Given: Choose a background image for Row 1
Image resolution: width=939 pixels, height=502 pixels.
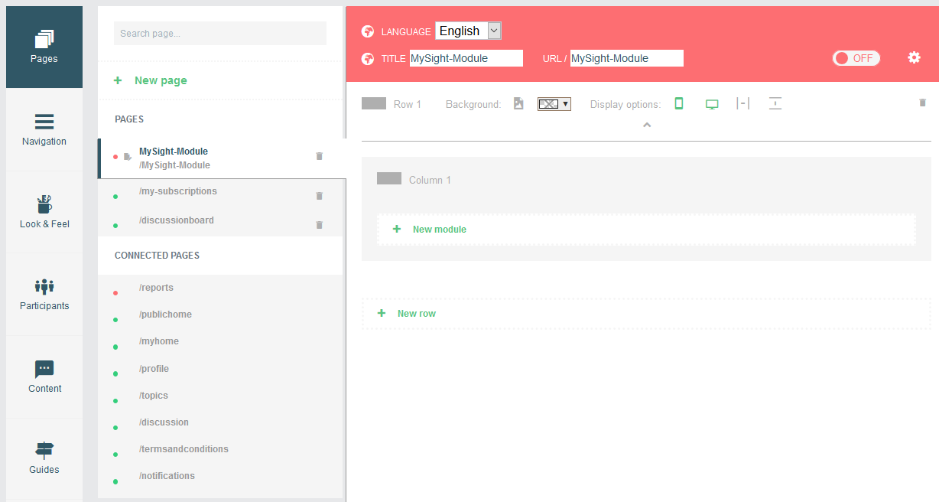Looking at the screenshot, I should (x=518, y=103).
